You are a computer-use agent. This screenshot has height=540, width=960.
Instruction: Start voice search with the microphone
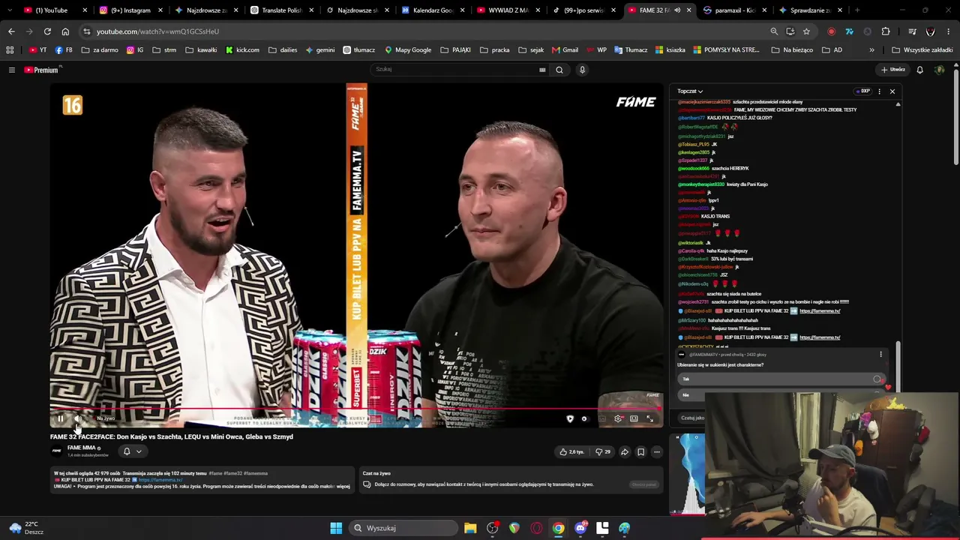pyautogui.click(x=582, y=70)
